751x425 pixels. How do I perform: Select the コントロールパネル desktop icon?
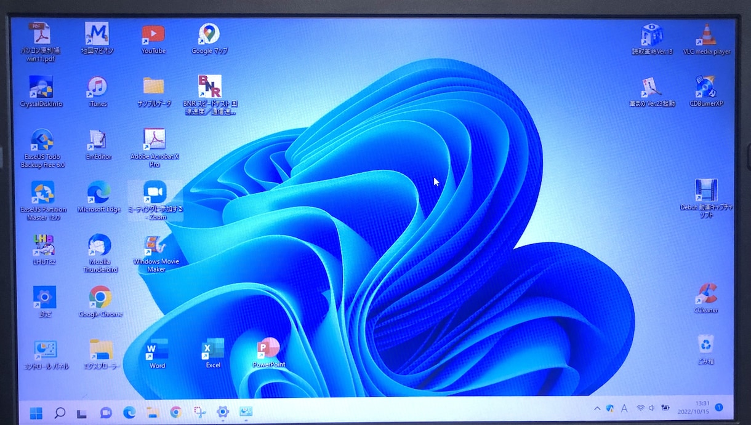point(46,354)
